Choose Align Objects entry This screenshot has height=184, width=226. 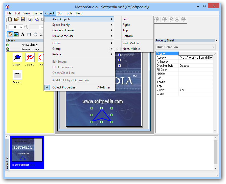[79, 19]
